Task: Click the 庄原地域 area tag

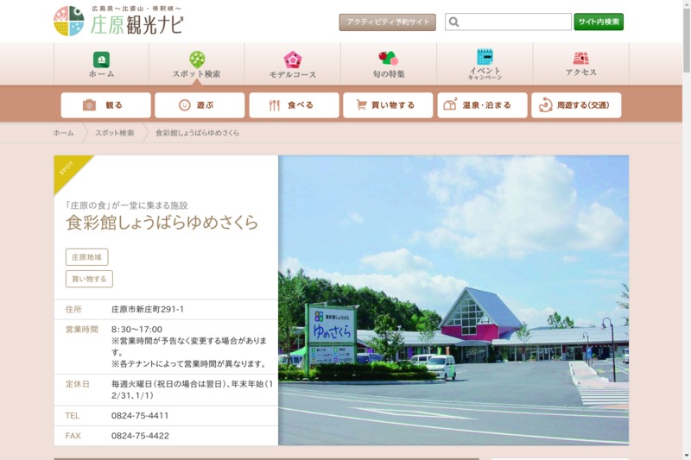Action: (x=86, y=257)
